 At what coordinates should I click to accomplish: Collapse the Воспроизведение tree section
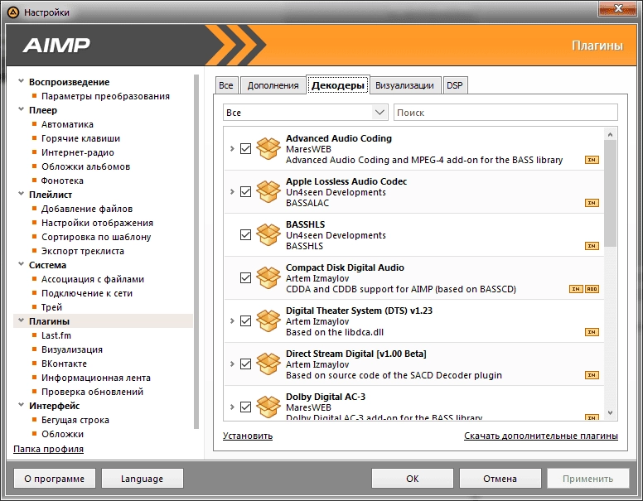[21, 81]
